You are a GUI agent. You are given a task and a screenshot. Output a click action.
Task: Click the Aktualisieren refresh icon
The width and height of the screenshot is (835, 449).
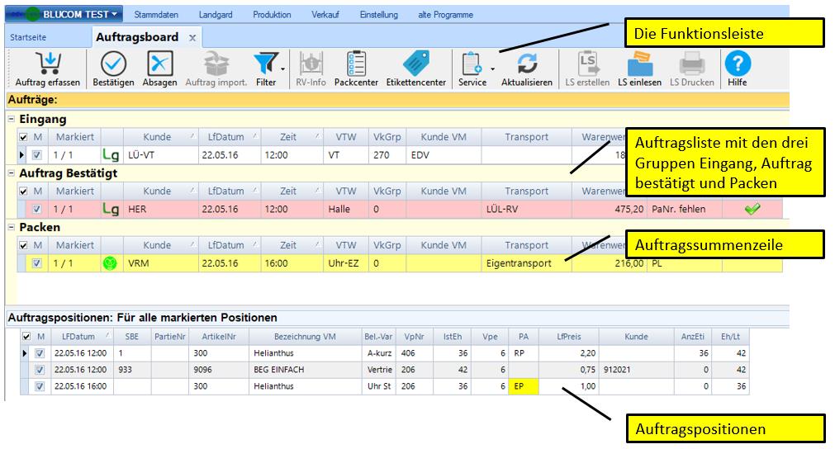526,65
